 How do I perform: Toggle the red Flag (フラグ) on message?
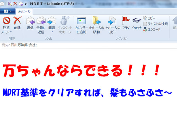click(126, 21)
